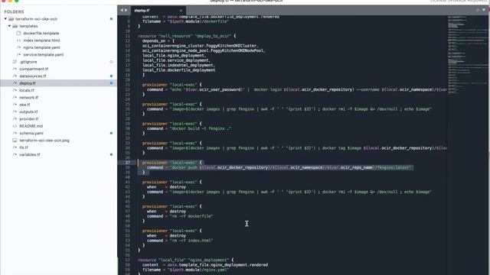Click the variables.tf file type icon
The height and width of the screenshot is (275, 490).
pos(15,155)
